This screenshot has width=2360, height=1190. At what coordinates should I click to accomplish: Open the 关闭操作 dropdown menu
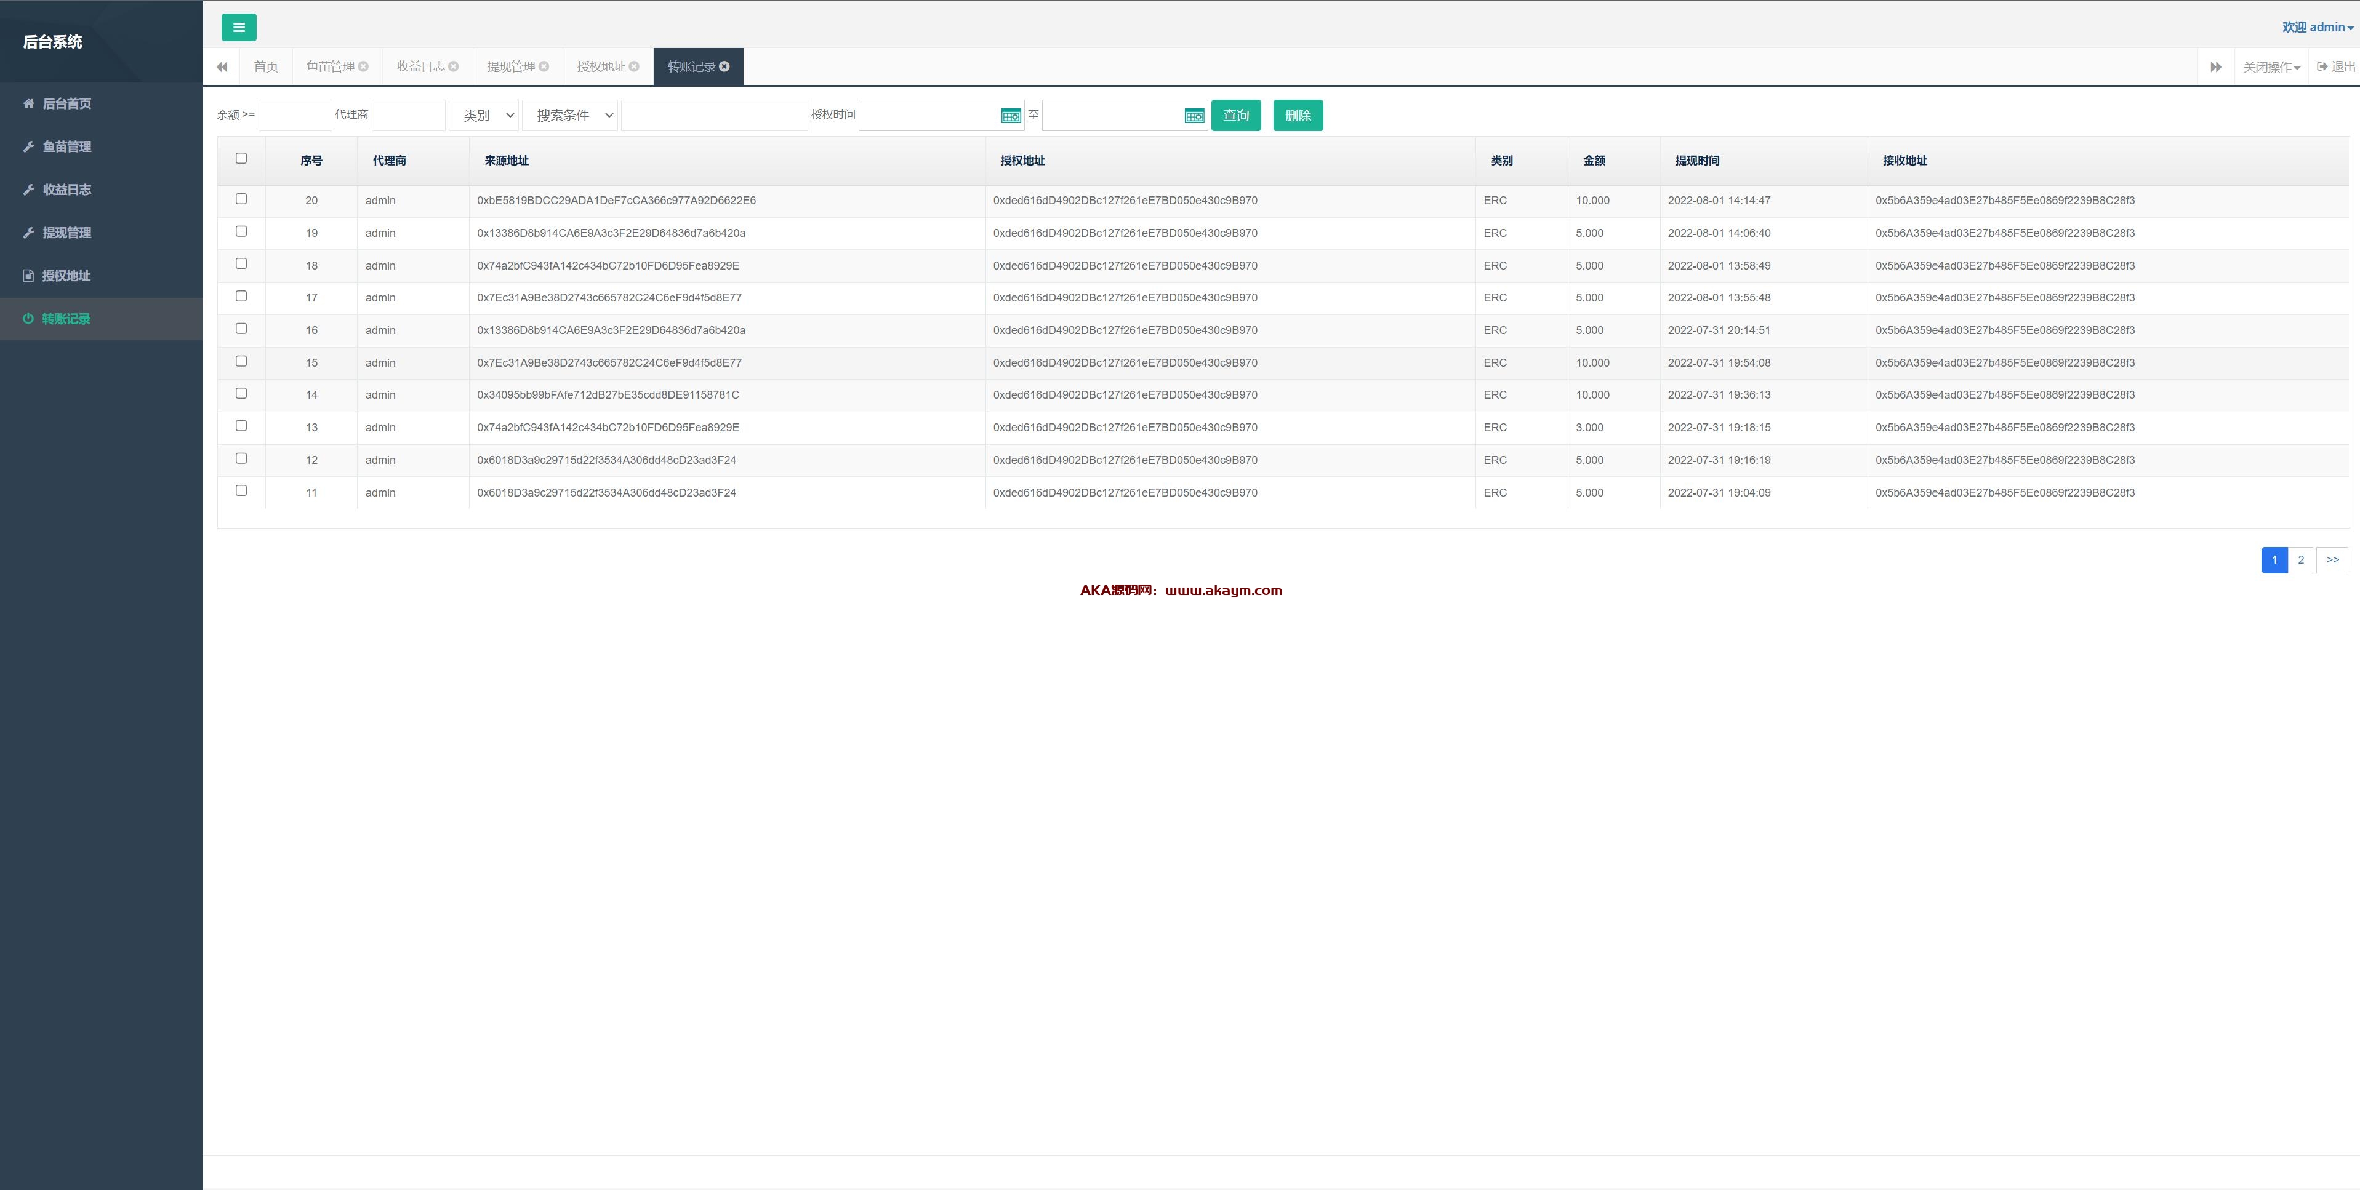[2271, 67]
